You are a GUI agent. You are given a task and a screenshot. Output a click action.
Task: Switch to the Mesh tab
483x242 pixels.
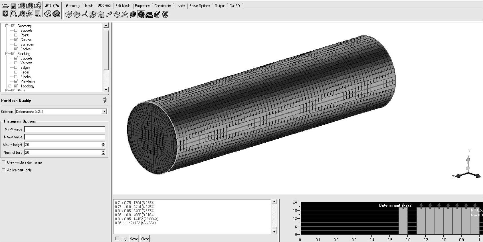click(x=89, y=6)
